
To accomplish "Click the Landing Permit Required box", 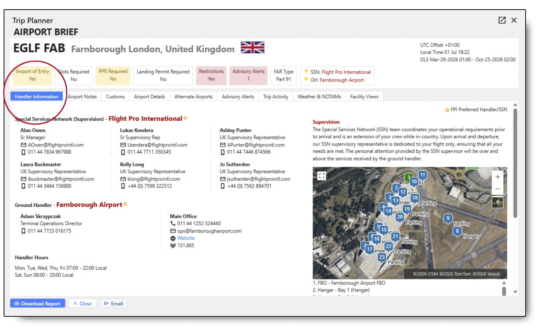I will pyautogui.click(x=163, y=75).
